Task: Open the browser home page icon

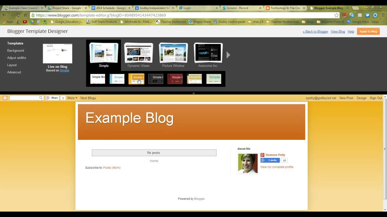Action: point(25,15)
